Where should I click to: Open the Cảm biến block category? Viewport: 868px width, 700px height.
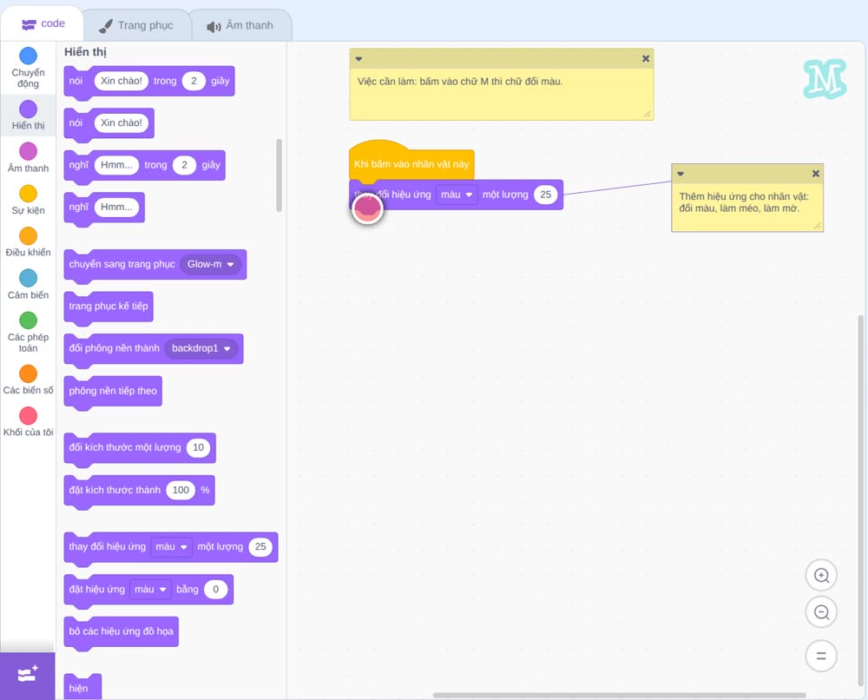[29, 285]
